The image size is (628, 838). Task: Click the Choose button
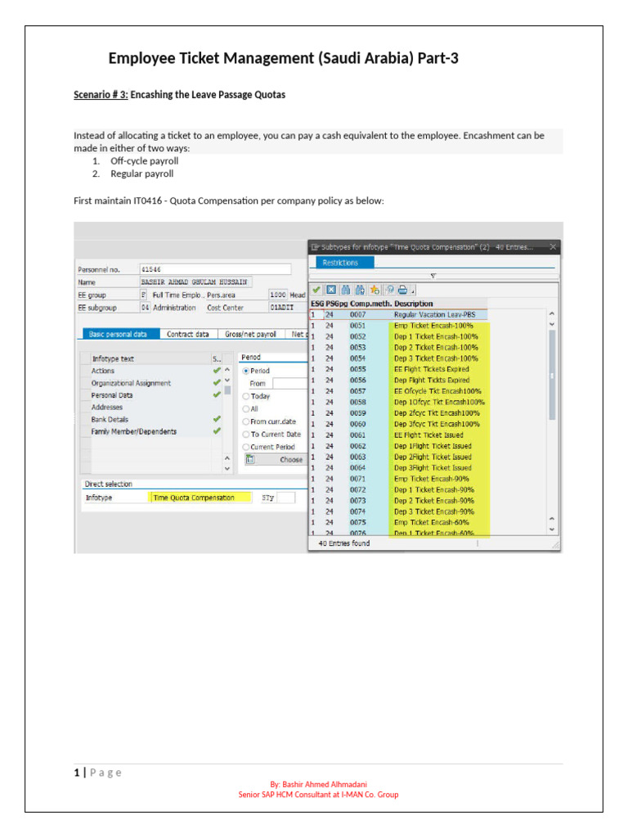(276, 460)
